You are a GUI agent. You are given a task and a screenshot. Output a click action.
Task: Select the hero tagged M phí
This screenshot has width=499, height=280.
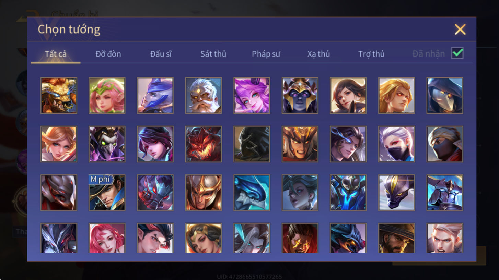[107, 193]
